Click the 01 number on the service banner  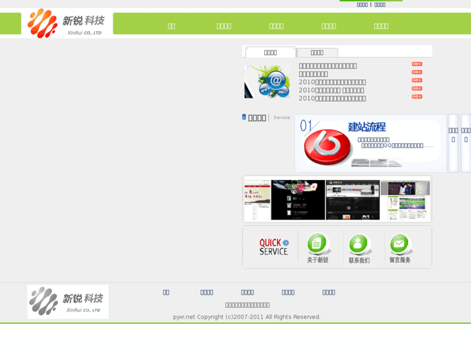tap(306, 126)
